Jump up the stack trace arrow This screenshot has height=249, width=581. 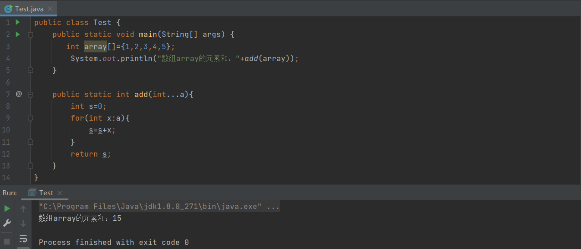pos(23,209)
